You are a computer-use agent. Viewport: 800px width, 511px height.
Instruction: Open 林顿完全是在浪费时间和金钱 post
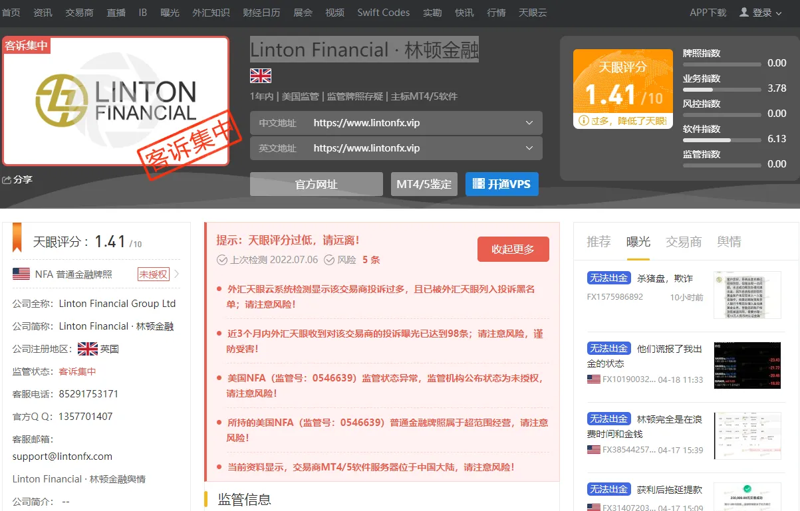pos(644,427)
